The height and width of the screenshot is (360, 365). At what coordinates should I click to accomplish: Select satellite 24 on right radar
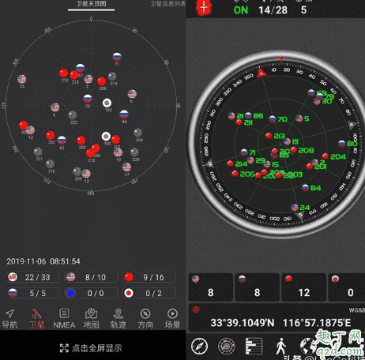click(295, 208)
